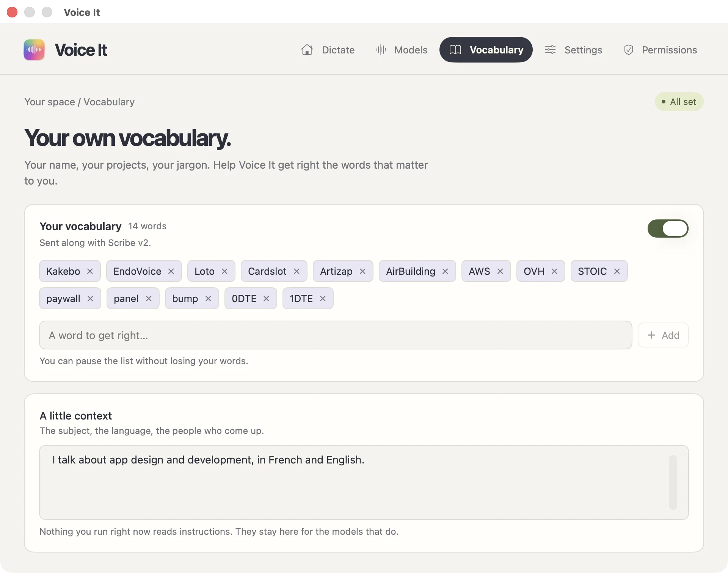
Task: Remove the bump word chip
Action: 208,299
